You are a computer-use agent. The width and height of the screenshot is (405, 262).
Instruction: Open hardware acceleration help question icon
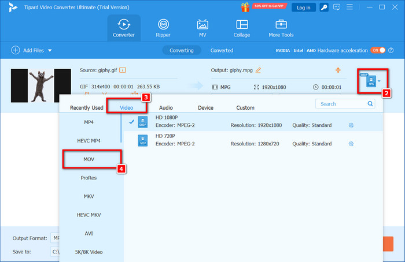(391, 50)
